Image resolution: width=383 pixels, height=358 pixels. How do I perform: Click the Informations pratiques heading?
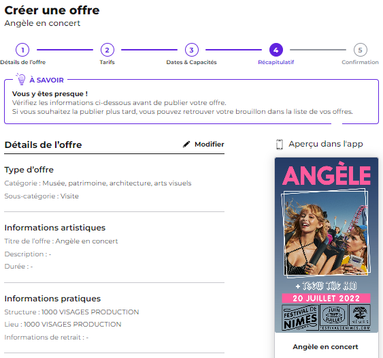(52, 299)
